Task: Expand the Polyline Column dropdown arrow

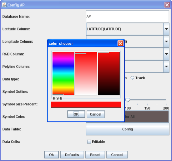Action: tap(166, 66)
